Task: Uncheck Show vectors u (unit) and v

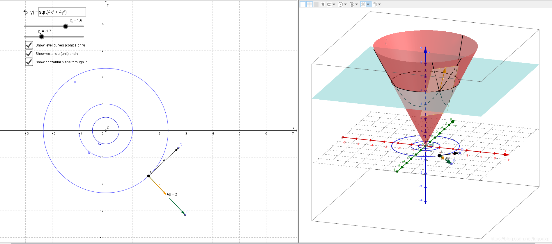Action: 29,53
